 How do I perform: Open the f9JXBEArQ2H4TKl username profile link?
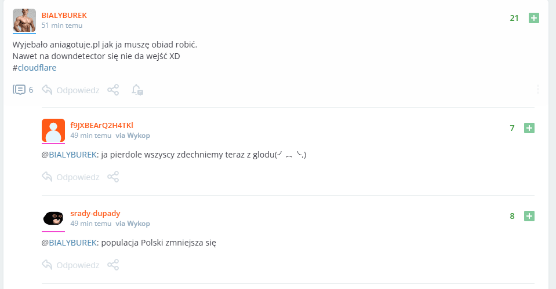click(x=102, y=125)
